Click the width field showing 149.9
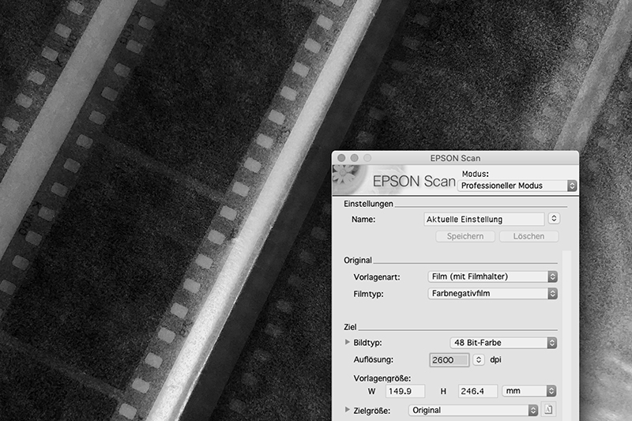Viewport: 632px width, 421px height. (405, 391)
